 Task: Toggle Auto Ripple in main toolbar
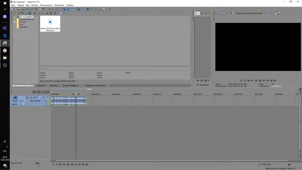[x=72, y=9]
